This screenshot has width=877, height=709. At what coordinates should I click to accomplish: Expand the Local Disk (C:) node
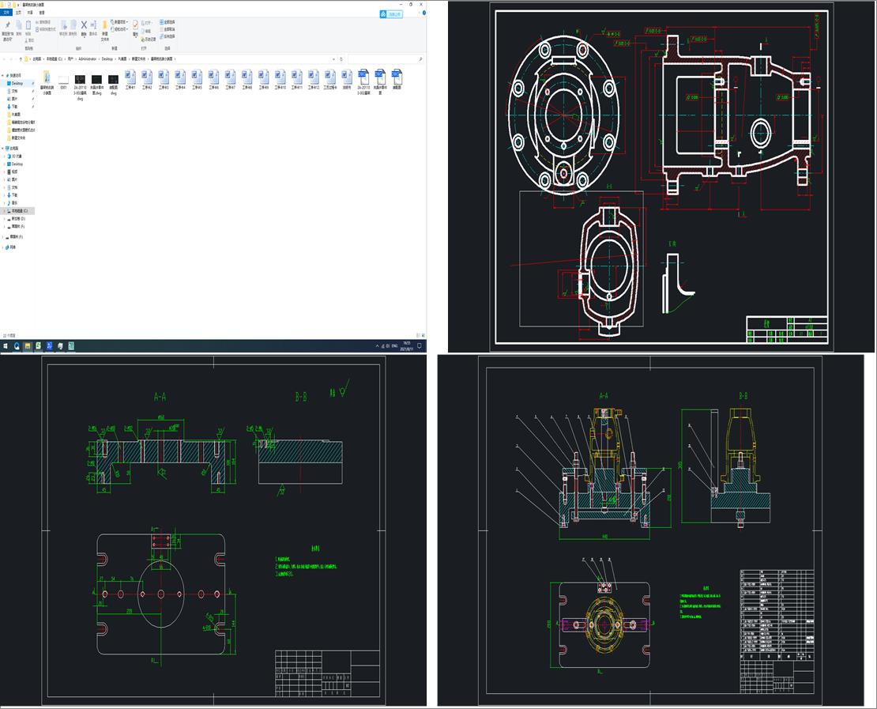[x=5, y=211]
